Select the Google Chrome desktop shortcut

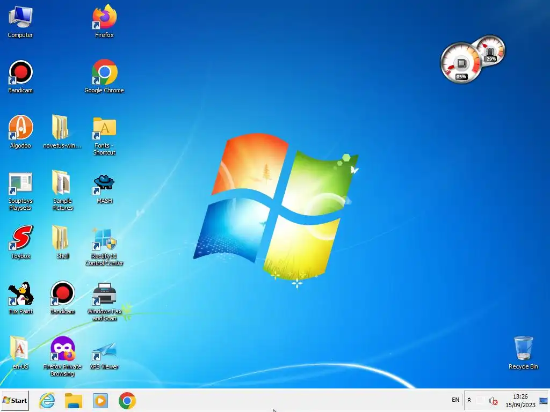104,77
